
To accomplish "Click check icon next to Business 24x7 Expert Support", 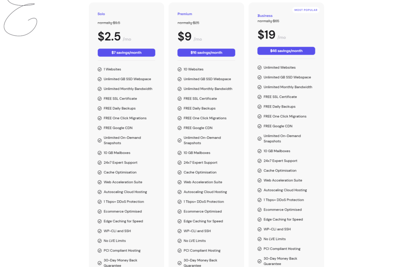I will pos(260,161).
